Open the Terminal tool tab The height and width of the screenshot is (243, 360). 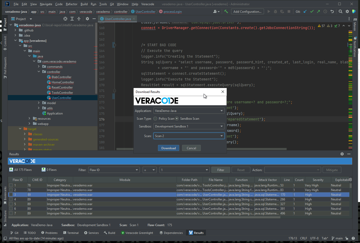(x=71, y=233)
